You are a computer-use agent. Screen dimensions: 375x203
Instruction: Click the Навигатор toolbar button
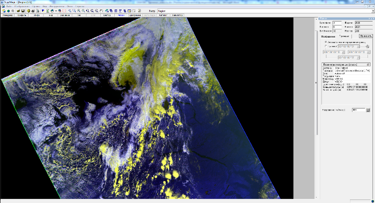click(x=177, y=15)
